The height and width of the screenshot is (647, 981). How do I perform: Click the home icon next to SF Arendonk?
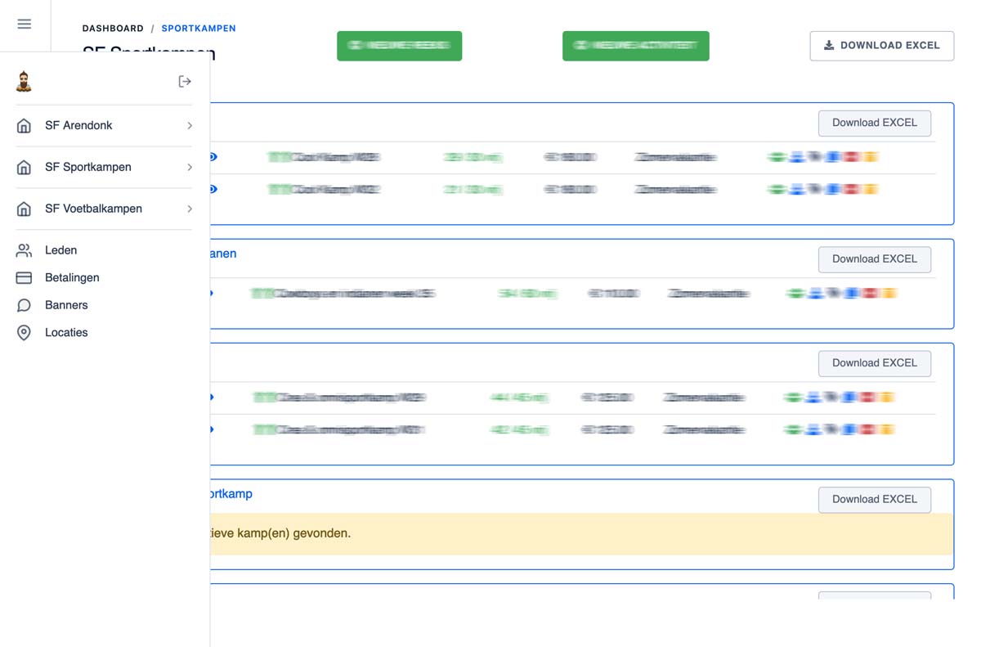[x=24, y=126]
